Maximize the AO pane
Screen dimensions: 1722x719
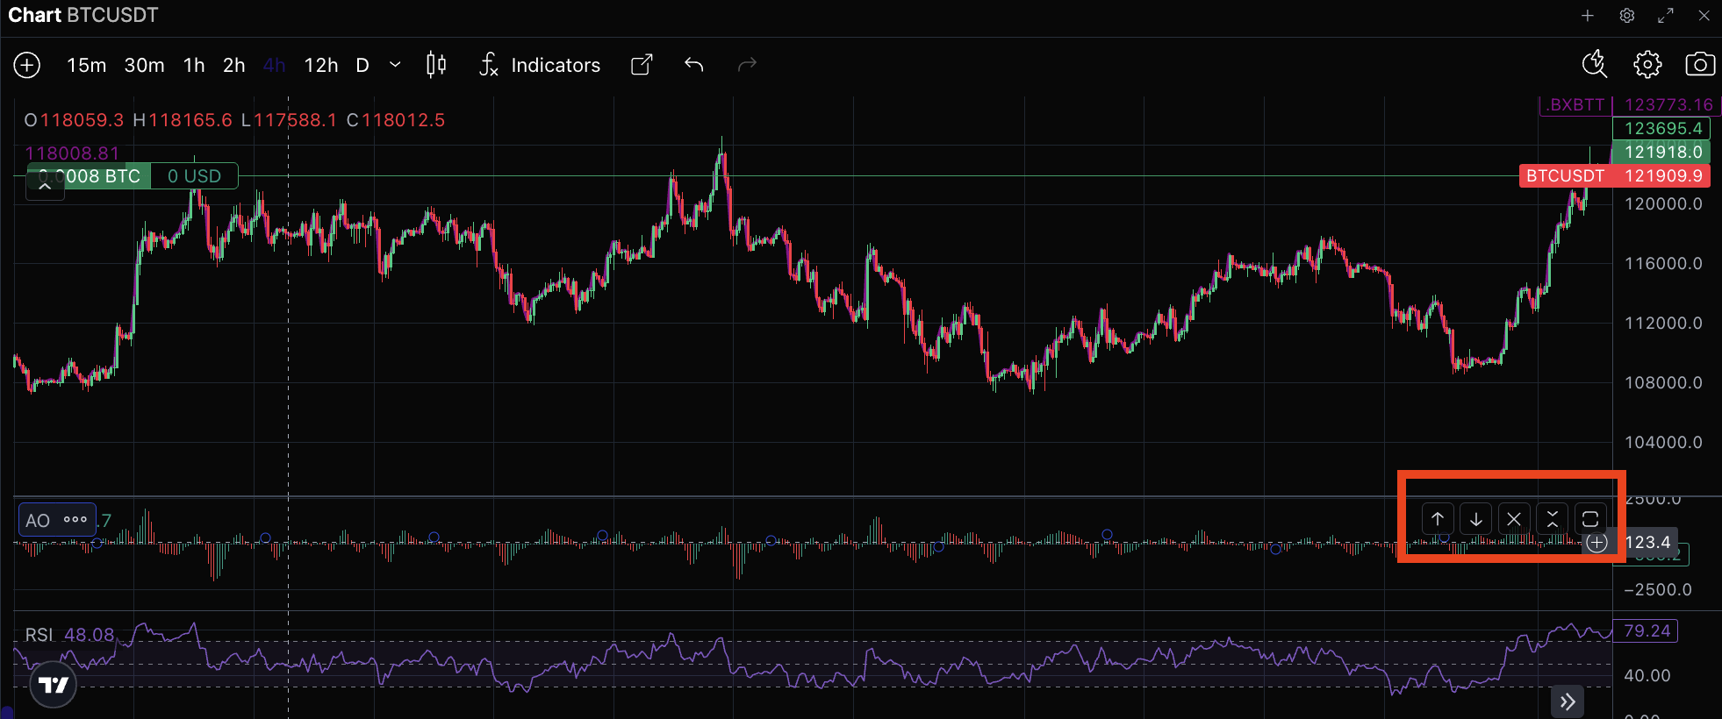1590,519
